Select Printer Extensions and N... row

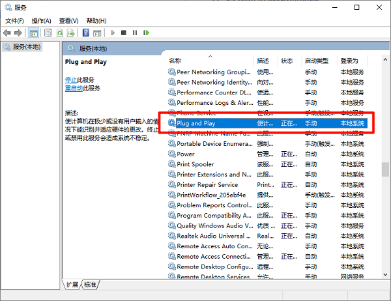[x=267, y=175]
